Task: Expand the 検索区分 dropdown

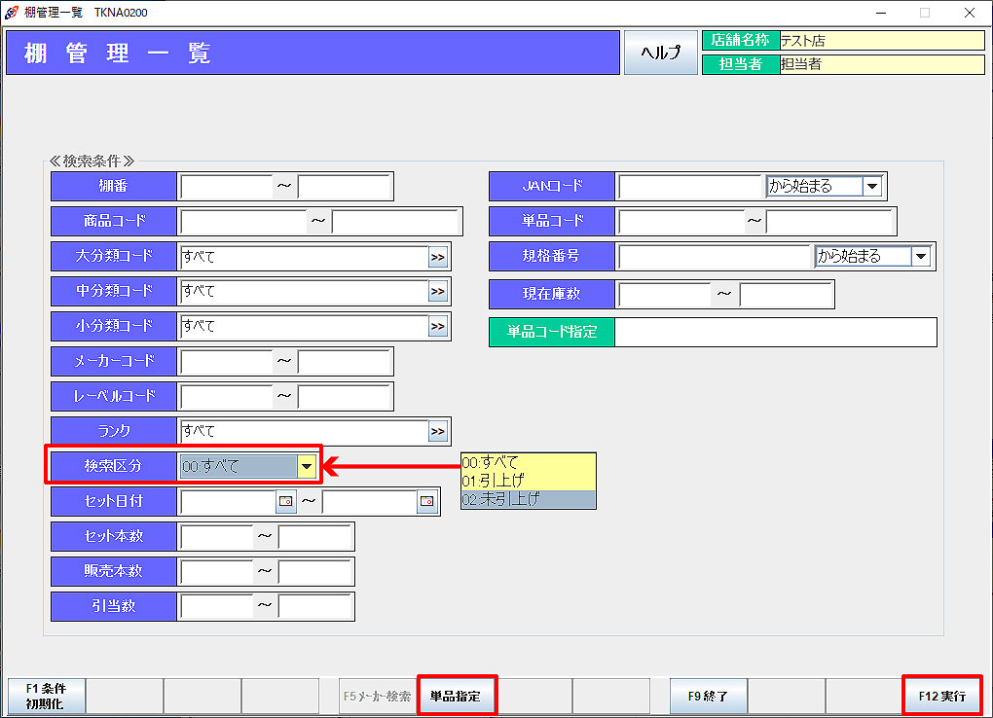Action: 307,467
